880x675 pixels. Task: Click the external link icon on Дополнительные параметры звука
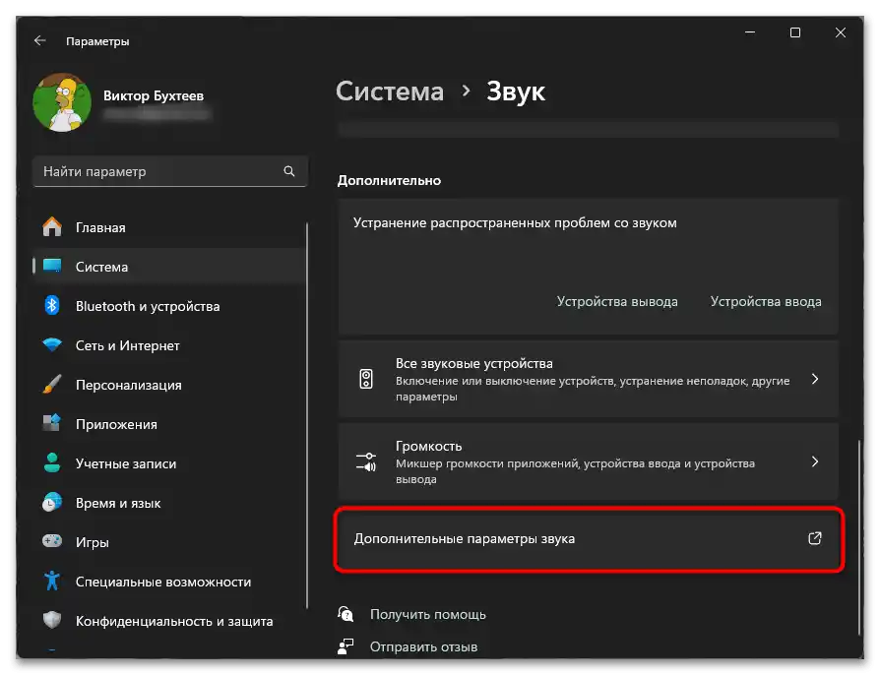pos(814,539)
